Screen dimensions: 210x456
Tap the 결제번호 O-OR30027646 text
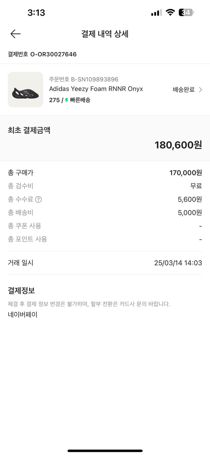pos(42,54)
